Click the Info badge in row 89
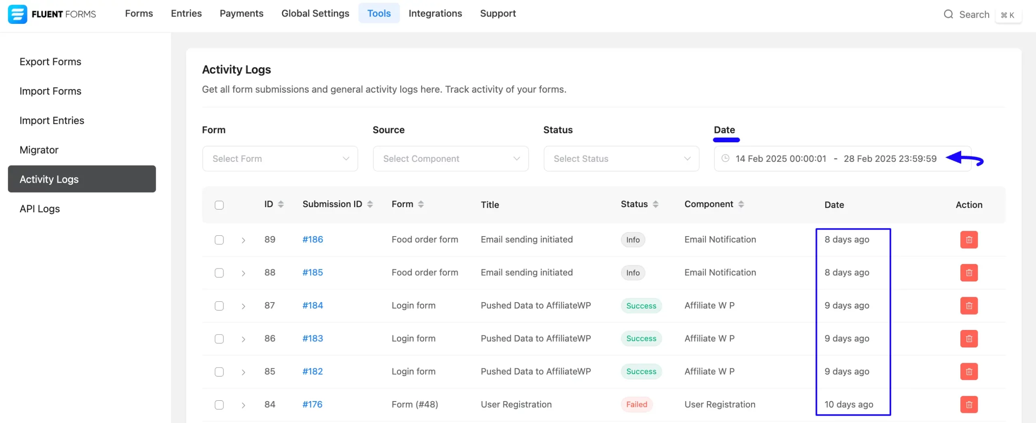Image resolution: width=1036 pixels, height=423 pixels. pos(633,240)
